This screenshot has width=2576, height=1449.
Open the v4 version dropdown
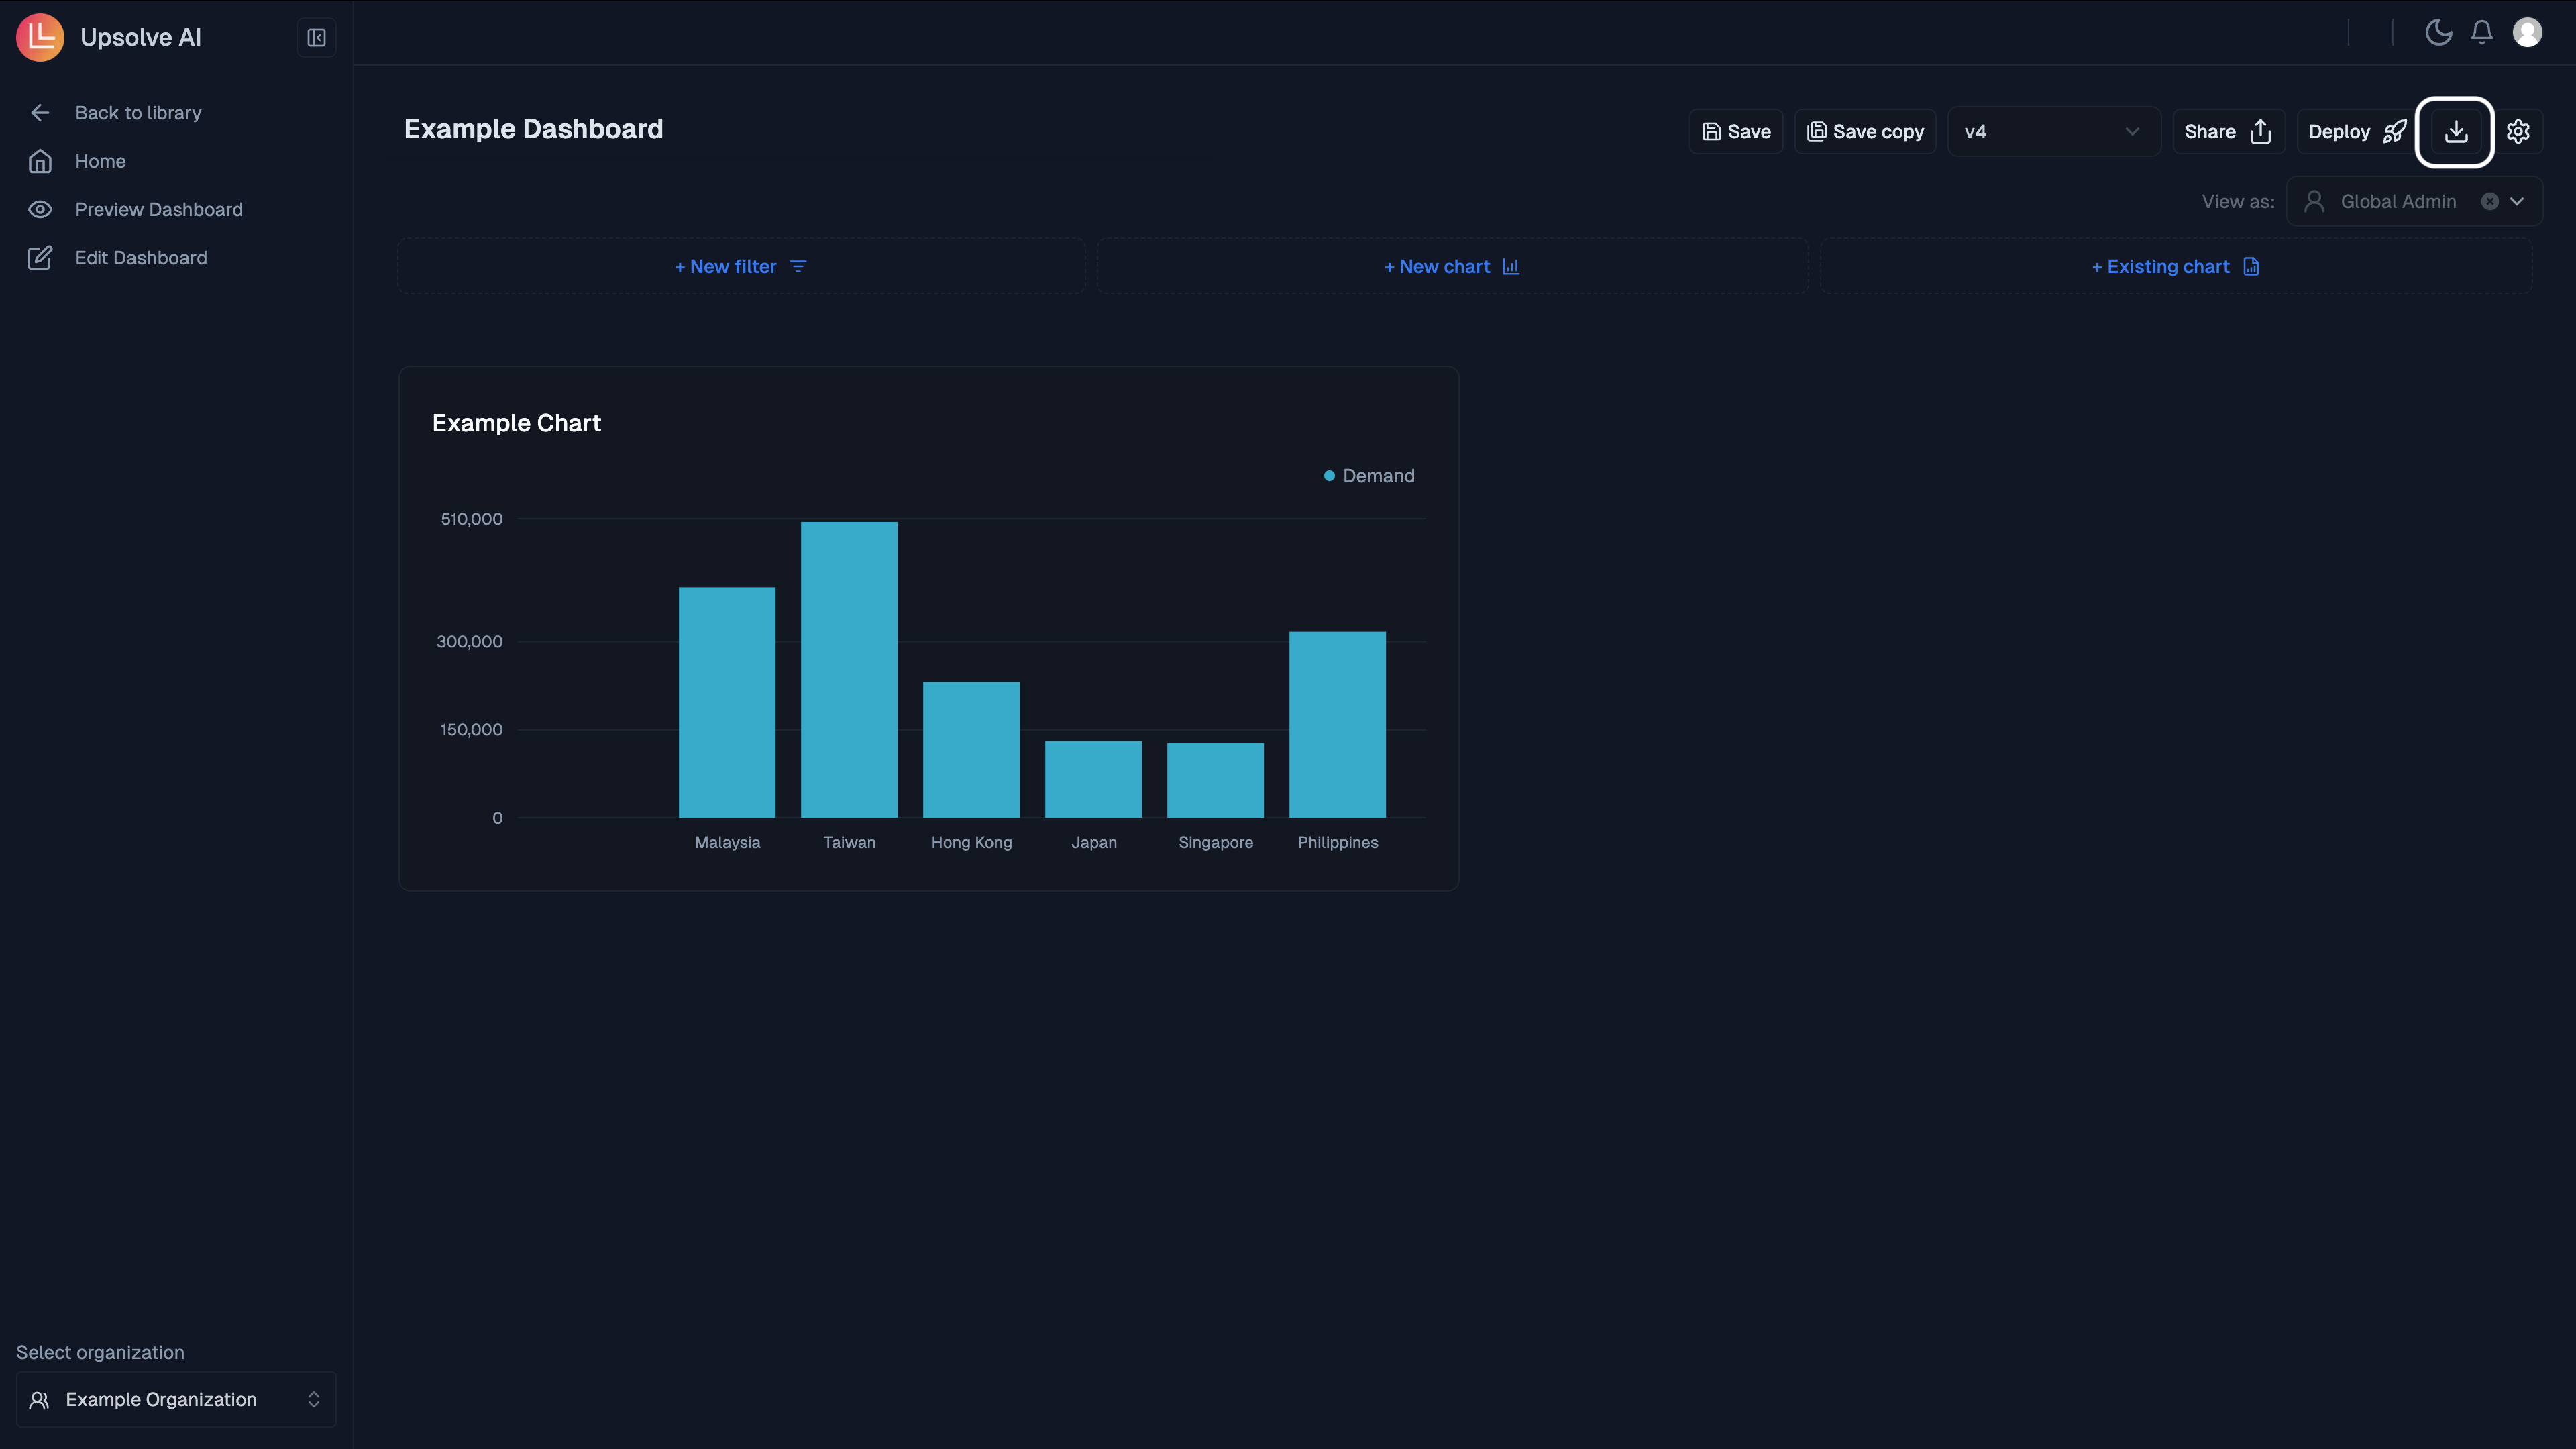coord(2052,132)
